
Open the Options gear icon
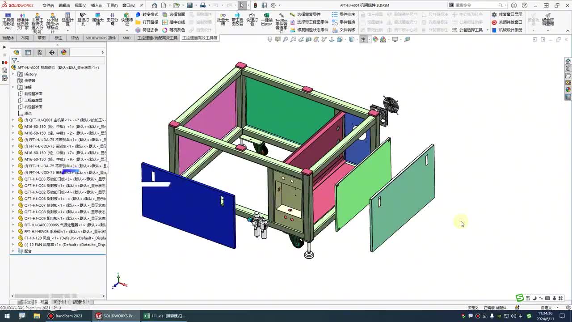273,5
